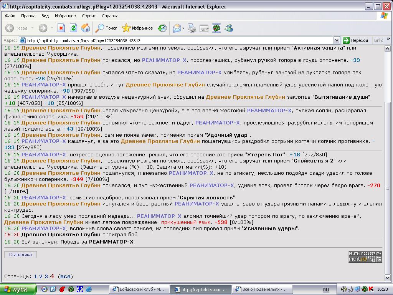This screenshot has width=393, height=295.
Task: Click the address bar URL field
Action: tap(177, 40)
